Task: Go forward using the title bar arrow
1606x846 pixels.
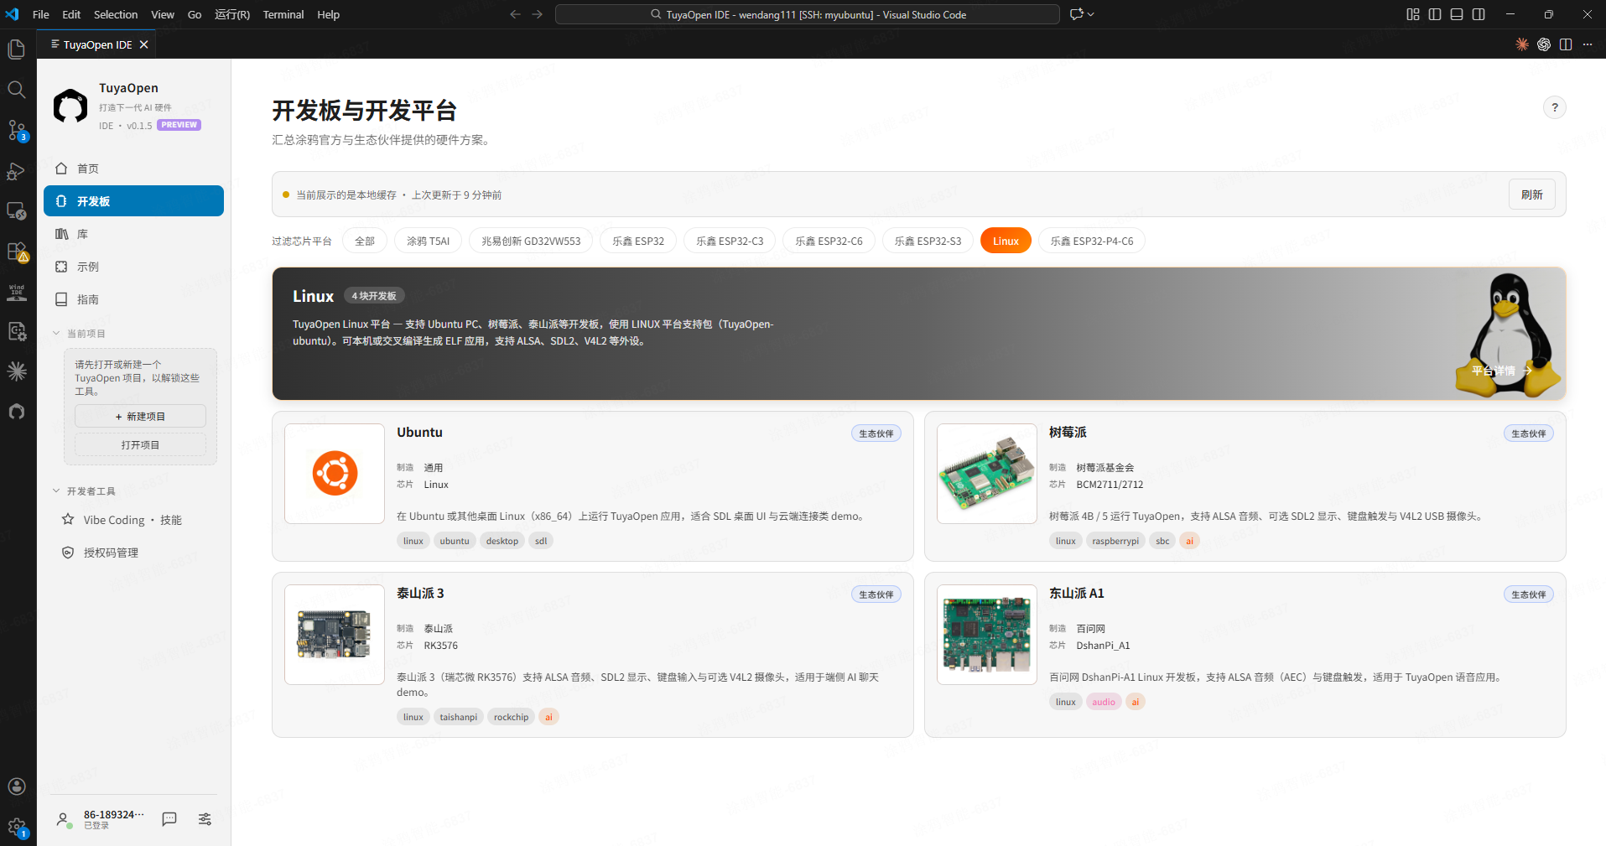Action: (538, 14)
